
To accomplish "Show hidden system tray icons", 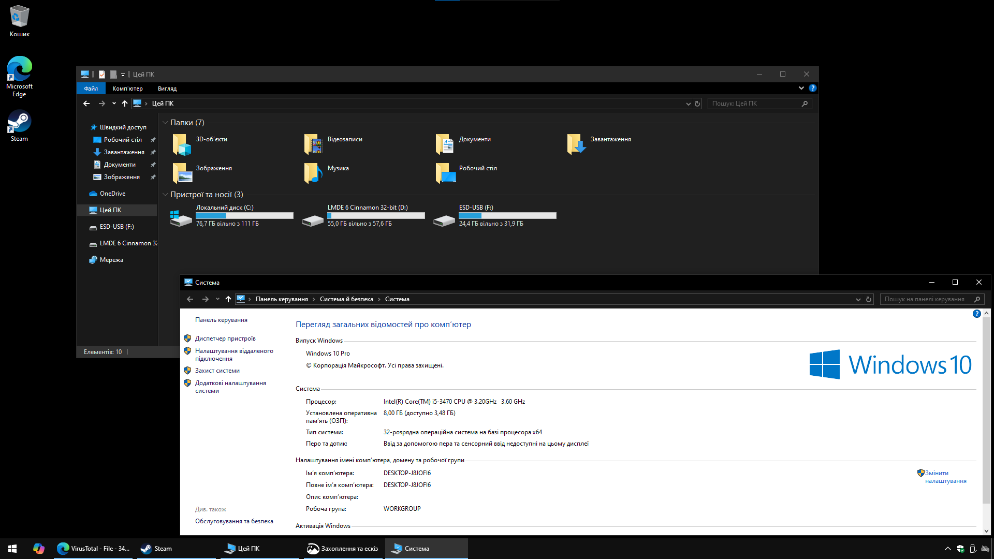I will [x=947, y=549].
